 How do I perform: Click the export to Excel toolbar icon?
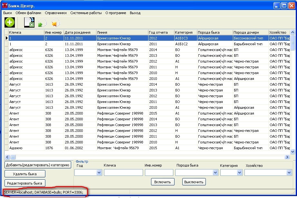click(x=29, y=22)
